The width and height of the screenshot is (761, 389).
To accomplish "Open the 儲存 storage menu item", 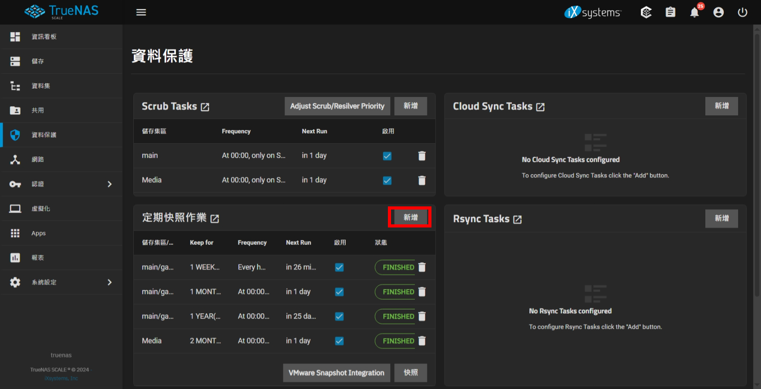I will (38, 61).
